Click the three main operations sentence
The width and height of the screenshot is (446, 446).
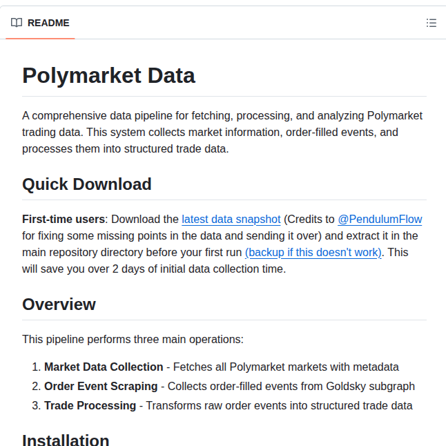[x=133, y=340]
